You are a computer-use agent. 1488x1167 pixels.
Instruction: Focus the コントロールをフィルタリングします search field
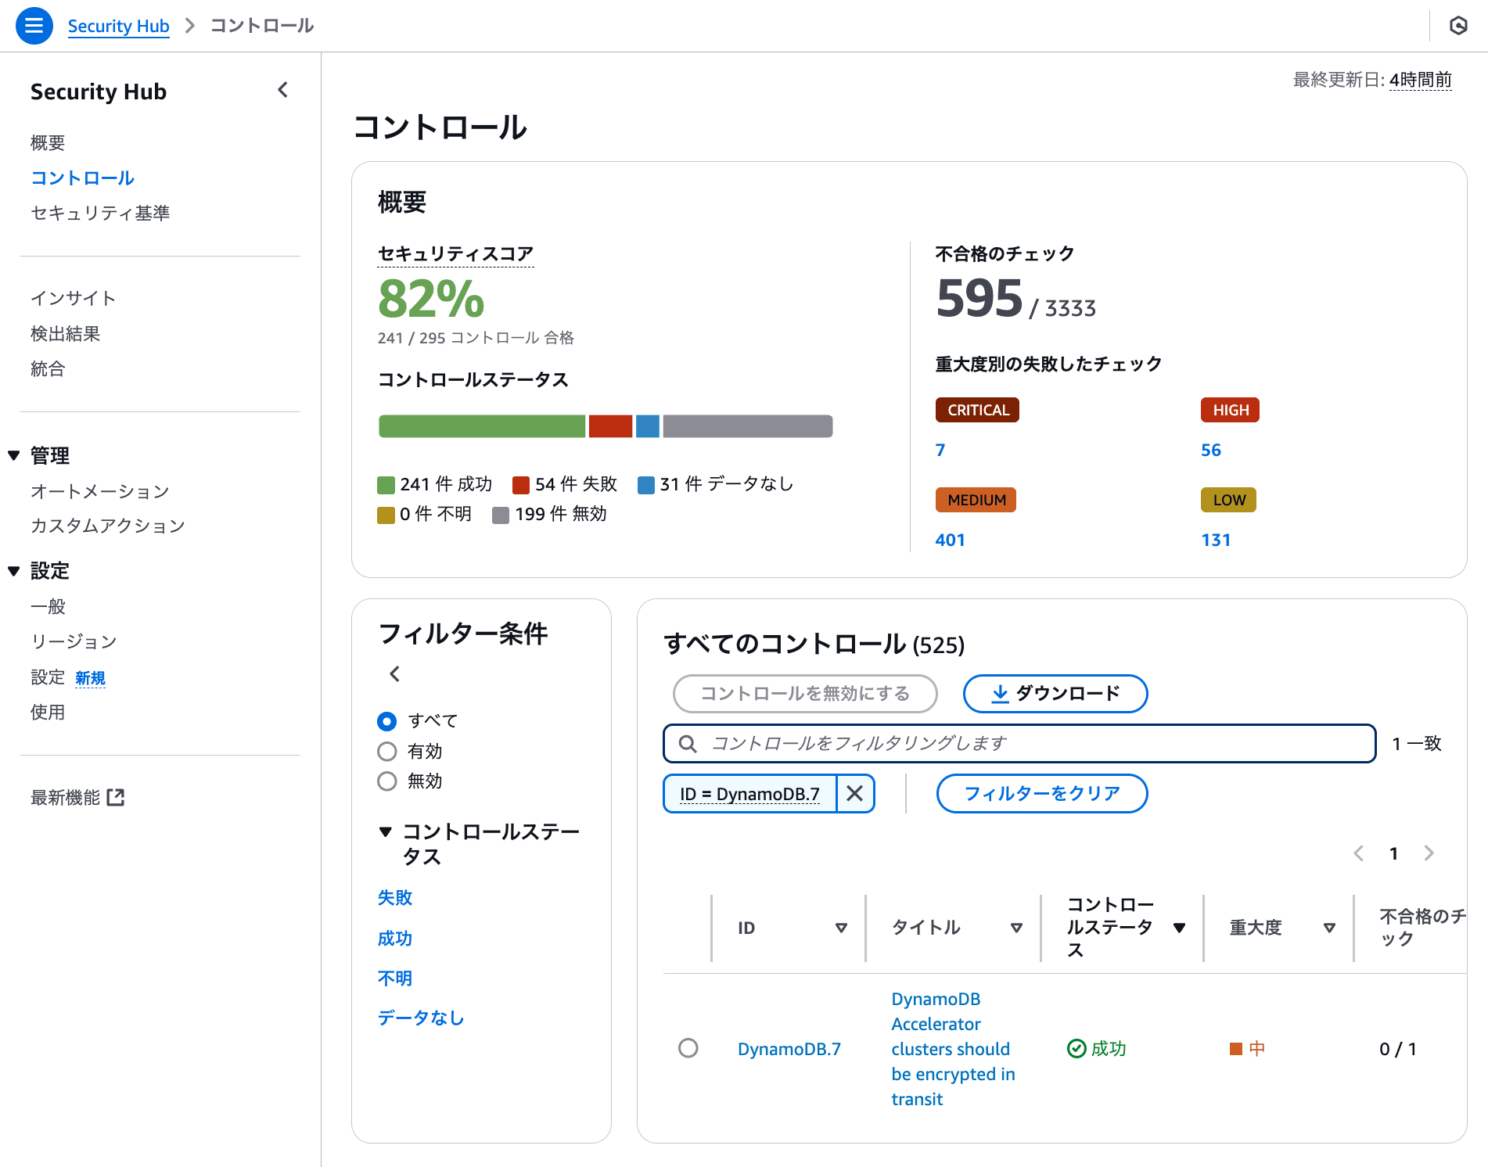1019,743
